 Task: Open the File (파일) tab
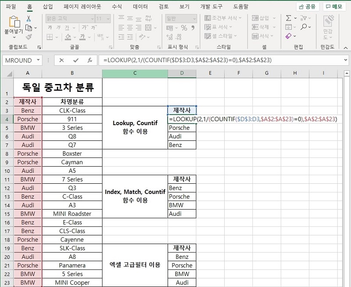(x=11, y=7)
